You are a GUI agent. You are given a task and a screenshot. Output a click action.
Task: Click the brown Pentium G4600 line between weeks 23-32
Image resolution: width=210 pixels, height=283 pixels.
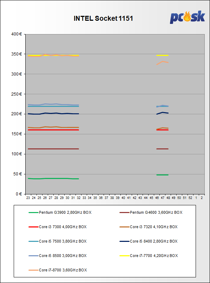(53, 149)
